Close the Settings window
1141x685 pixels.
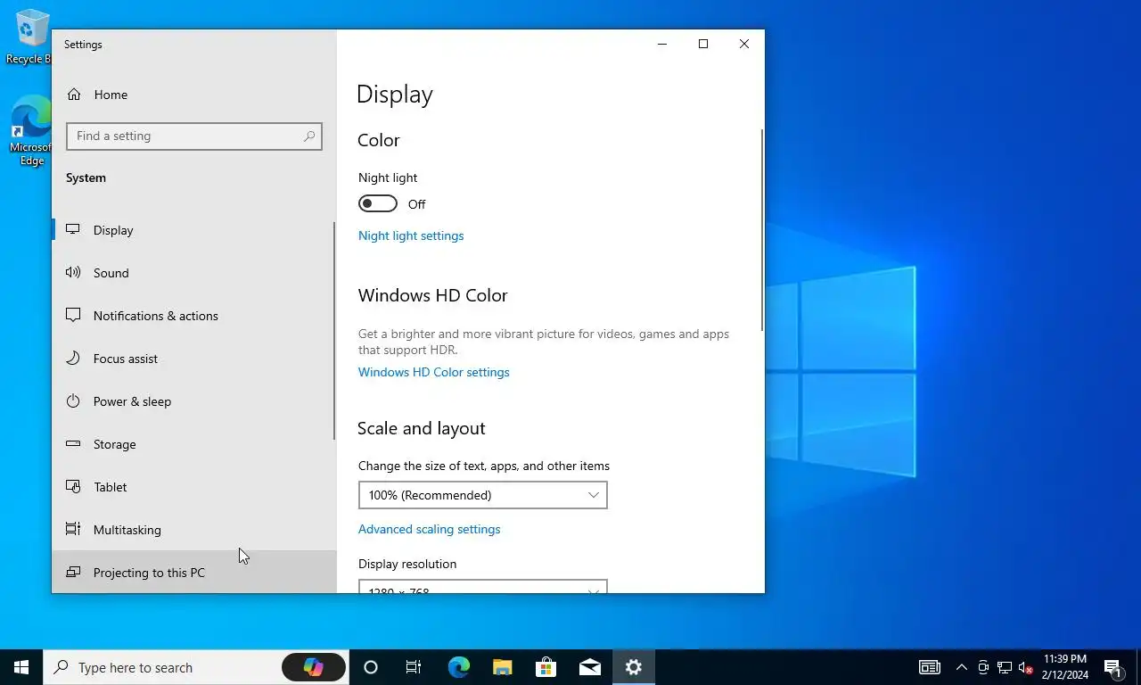744,44
